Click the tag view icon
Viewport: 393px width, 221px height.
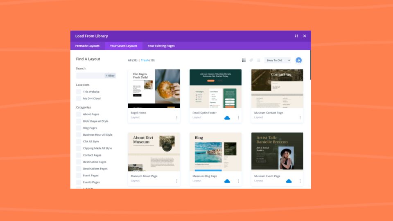tap(251, 60)
